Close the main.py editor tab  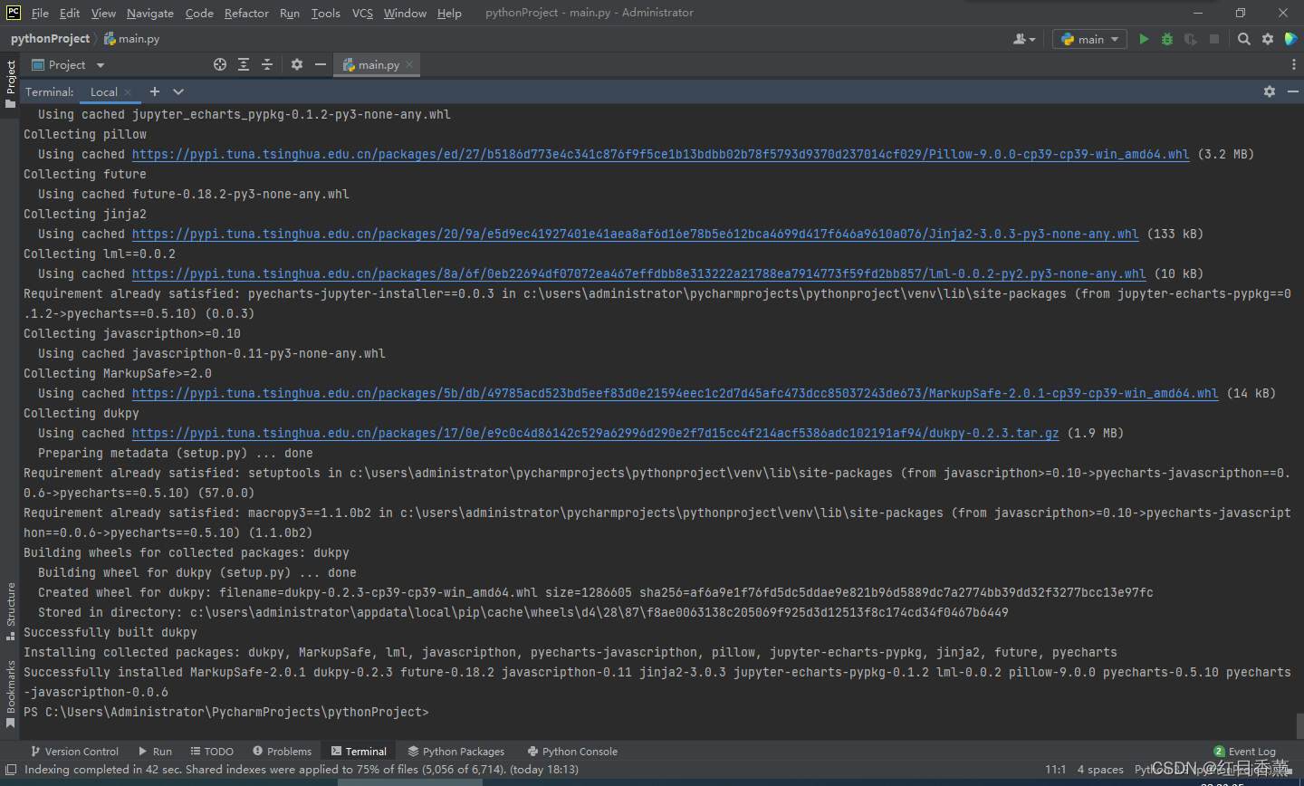[x=410, y=64]
